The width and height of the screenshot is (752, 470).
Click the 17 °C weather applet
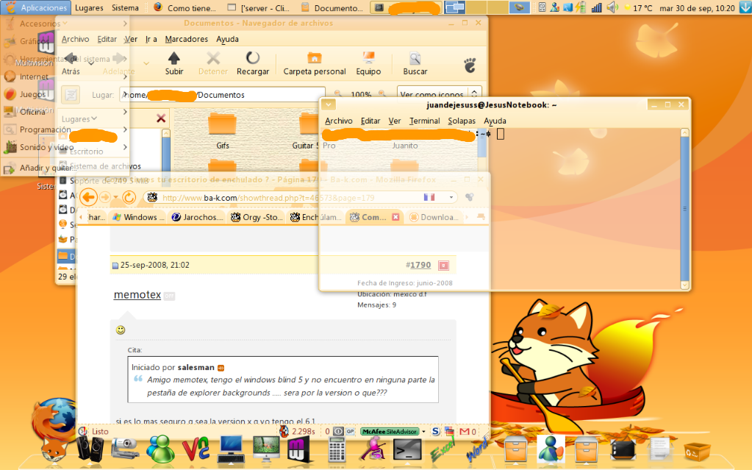637,7
